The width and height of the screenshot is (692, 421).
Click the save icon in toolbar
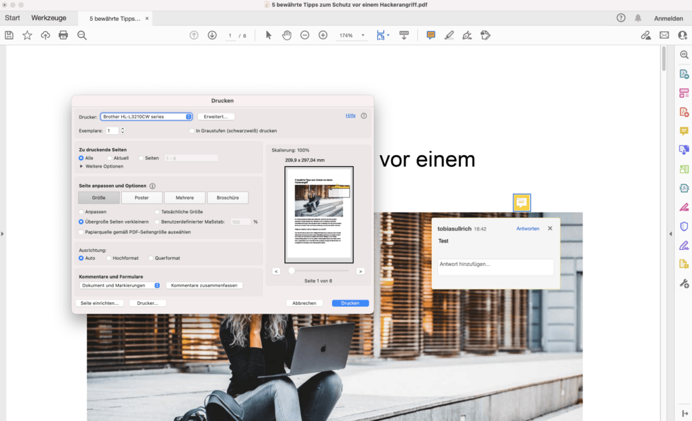pyautogui.click(x=9, y=35)
